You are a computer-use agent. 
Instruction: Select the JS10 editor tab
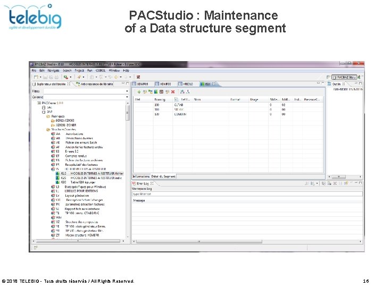click(208, 84)
